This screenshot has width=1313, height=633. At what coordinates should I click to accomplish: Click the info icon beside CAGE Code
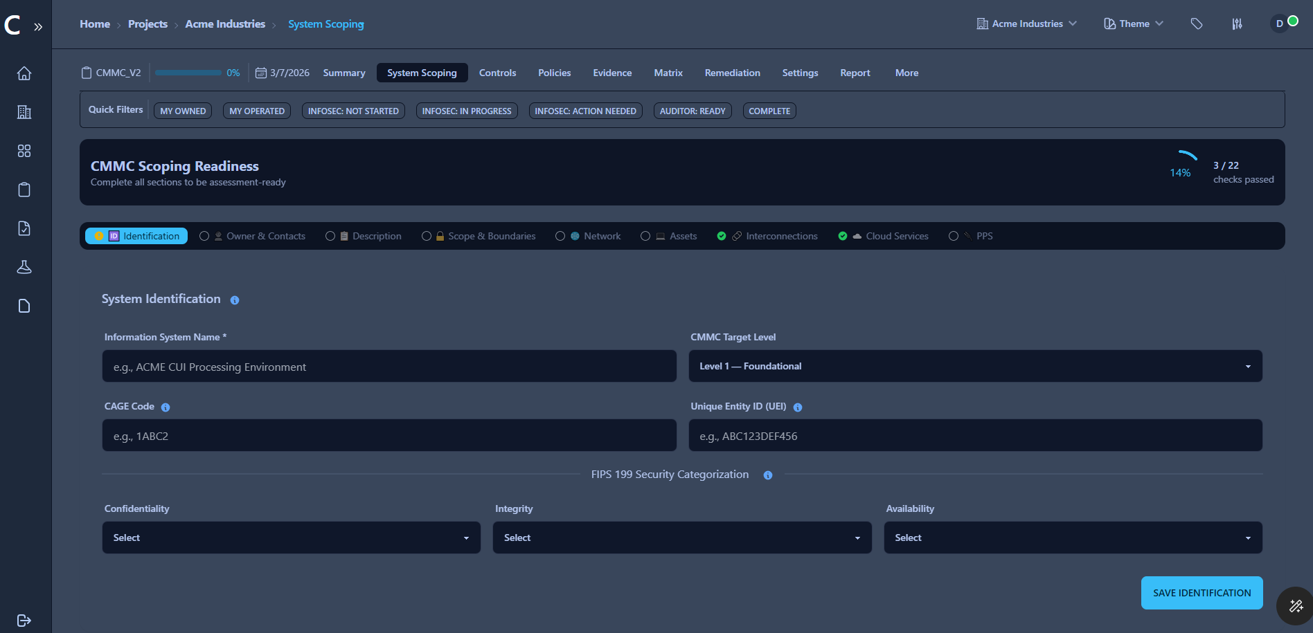pos(166,407)
